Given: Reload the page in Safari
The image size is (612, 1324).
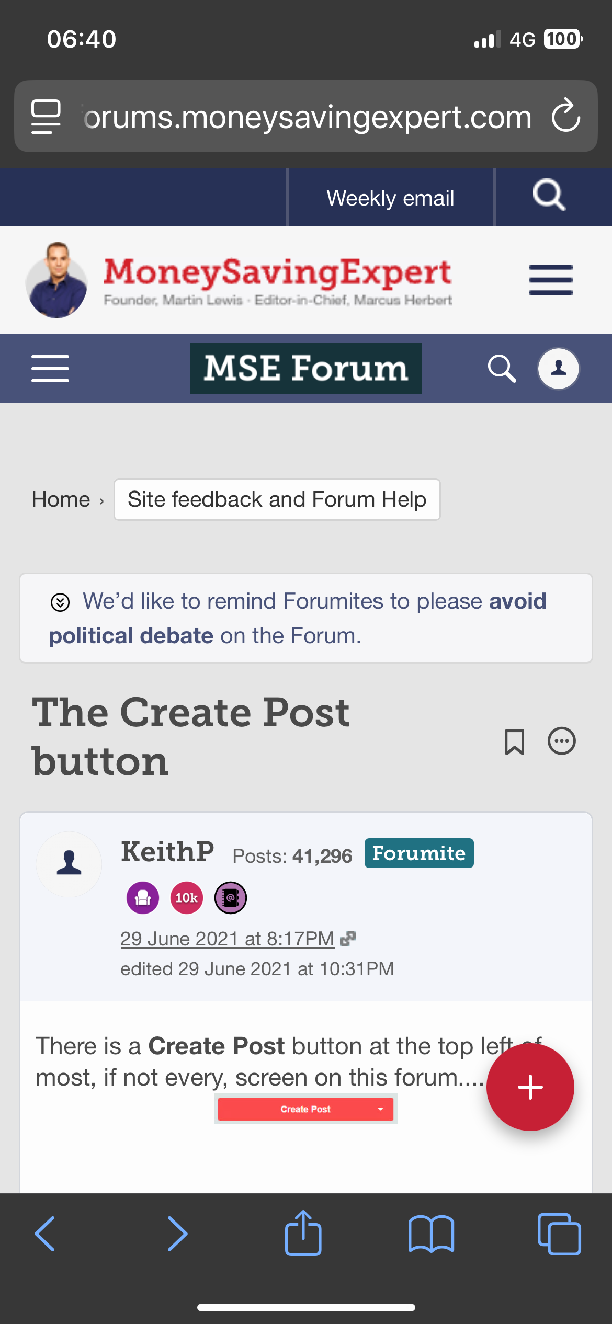Looking at the screenshot, I should 566,116.
